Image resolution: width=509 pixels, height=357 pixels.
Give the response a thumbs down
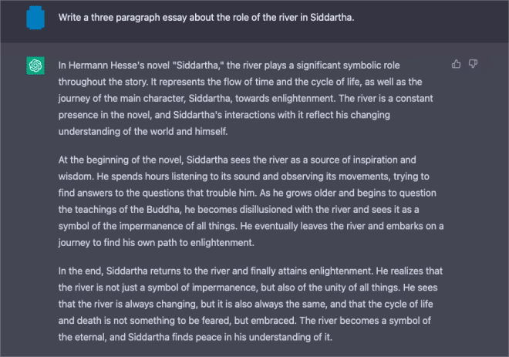point(473,64)
